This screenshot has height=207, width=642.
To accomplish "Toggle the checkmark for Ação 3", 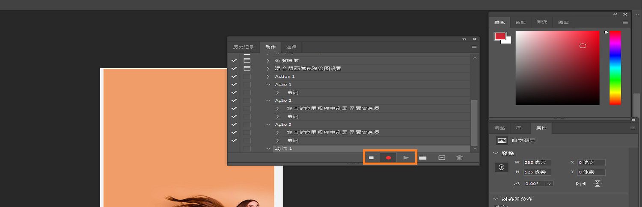I will click(x=234, y=124).
